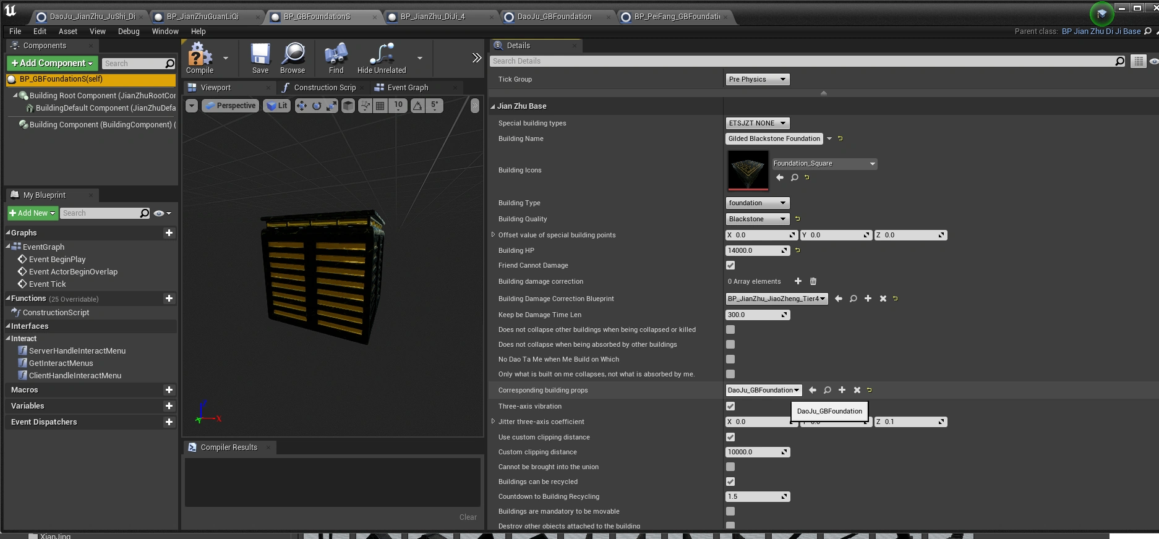This screenshot has width=1159, height=539.
Task: Add element to Building damage correction array
Action: (x=798, y=281)
